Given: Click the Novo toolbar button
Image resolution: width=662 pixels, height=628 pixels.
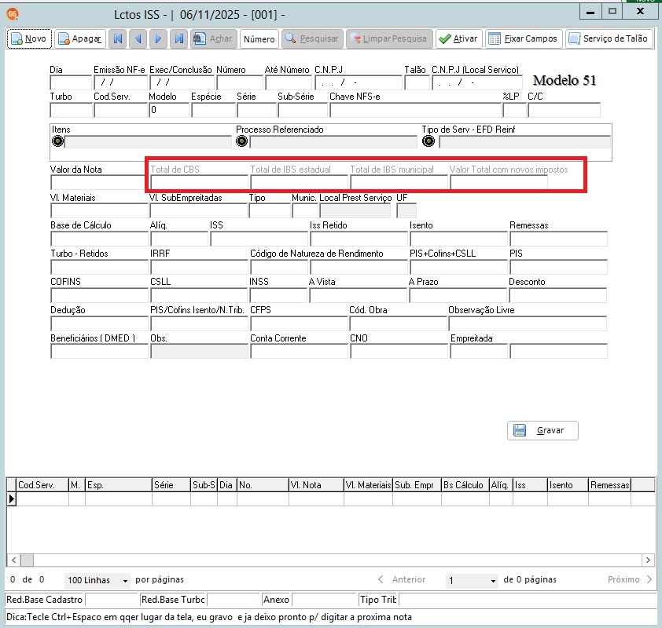Looking at the screenshot, I should [x=29, y=38].
